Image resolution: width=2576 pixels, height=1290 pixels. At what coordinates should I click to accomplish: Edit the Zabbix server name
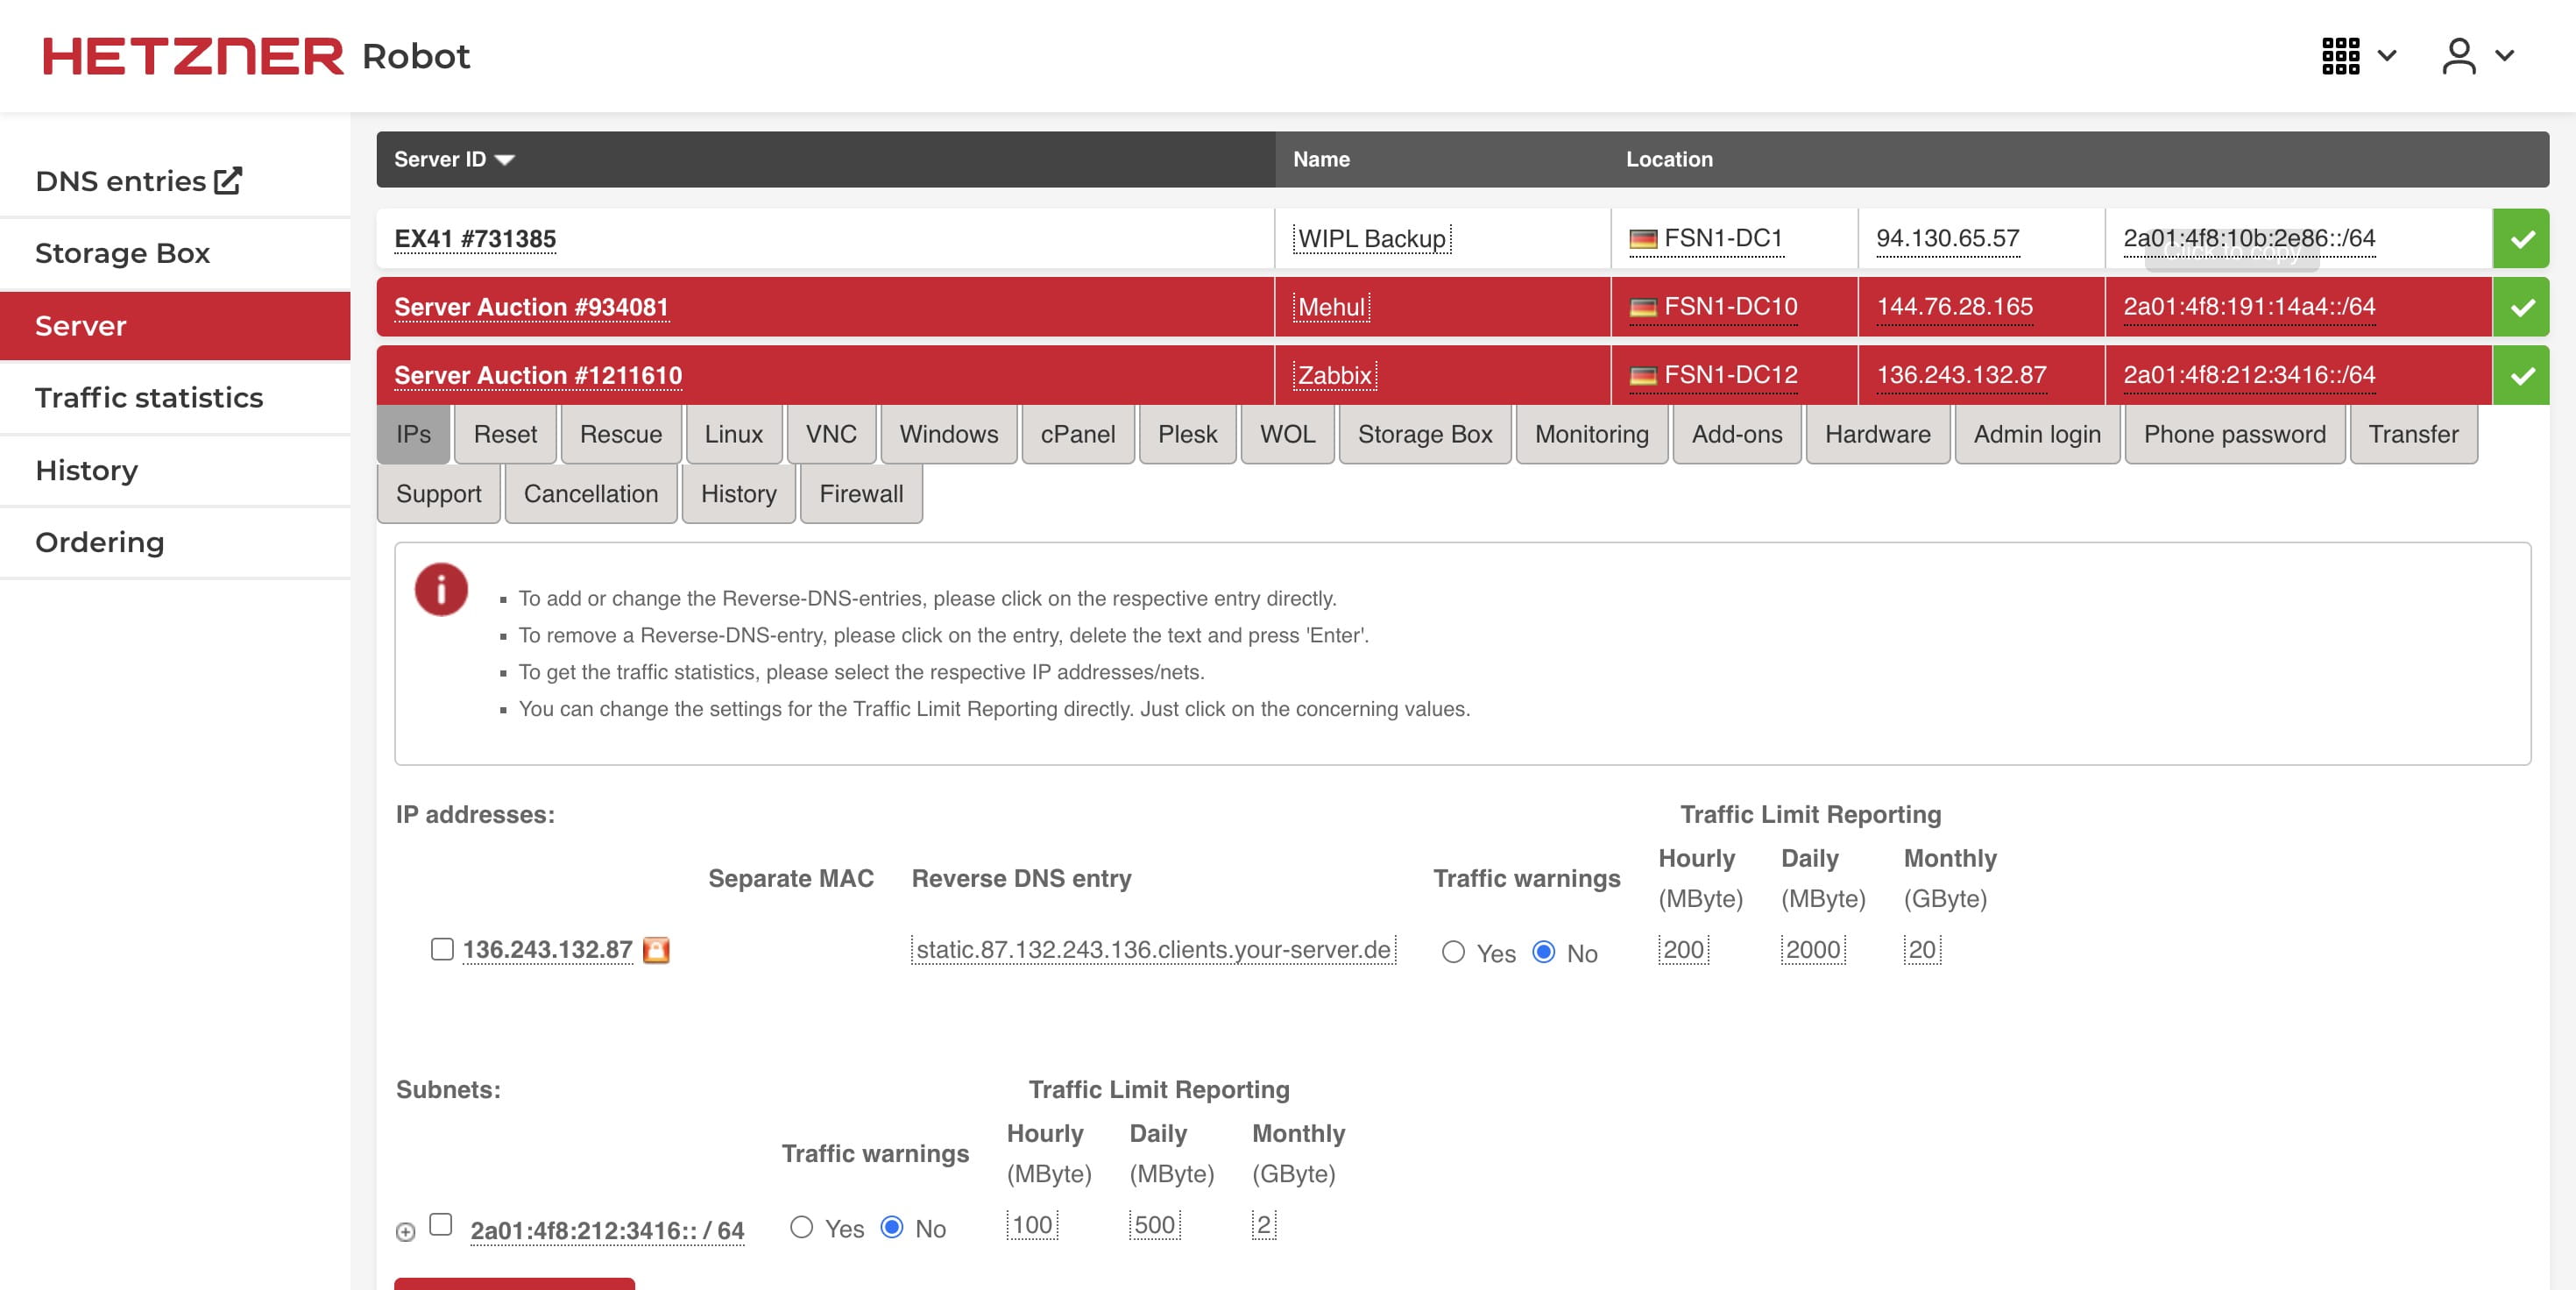click(x=1334, y=375)
